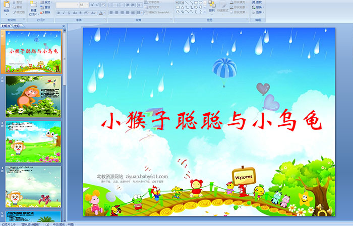Click the New Slide (新建幻灯片) icon
The width and height of the screenshot is (353, 226).
coord(33,6)
